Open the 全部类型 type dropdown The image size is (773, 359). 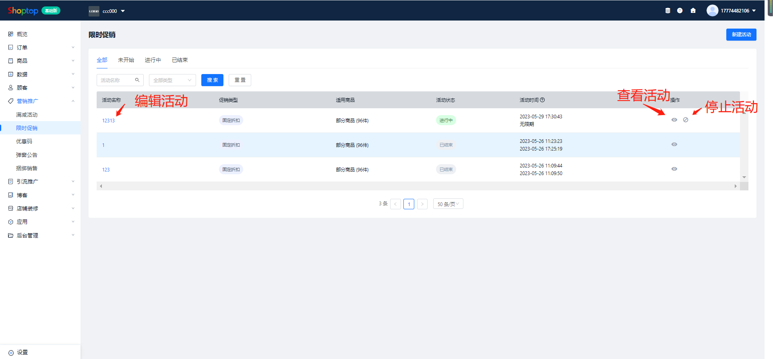coord(172,80)
